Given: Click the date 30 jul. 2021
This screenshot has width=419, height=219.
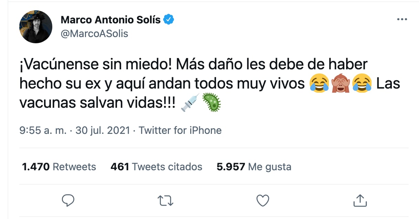Looking at the screenshot, I should pos(101,130).
